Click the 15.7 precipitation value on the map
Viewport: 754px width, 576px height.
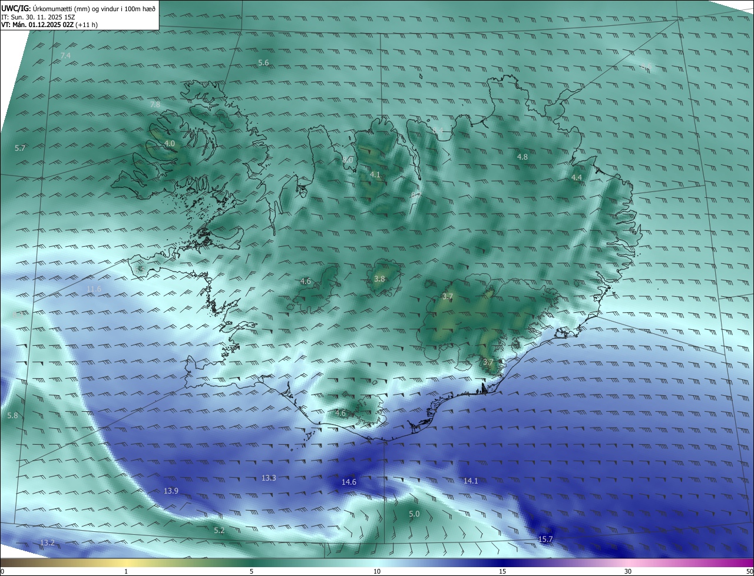pos(545,539)
